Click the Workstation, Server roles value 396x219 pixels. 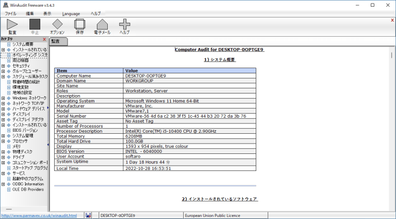(x=146, y=91)
